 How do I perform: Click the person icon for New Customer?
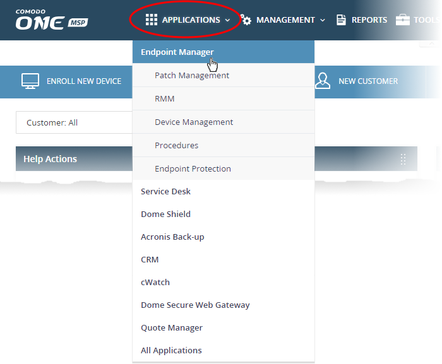click(323, 81)
